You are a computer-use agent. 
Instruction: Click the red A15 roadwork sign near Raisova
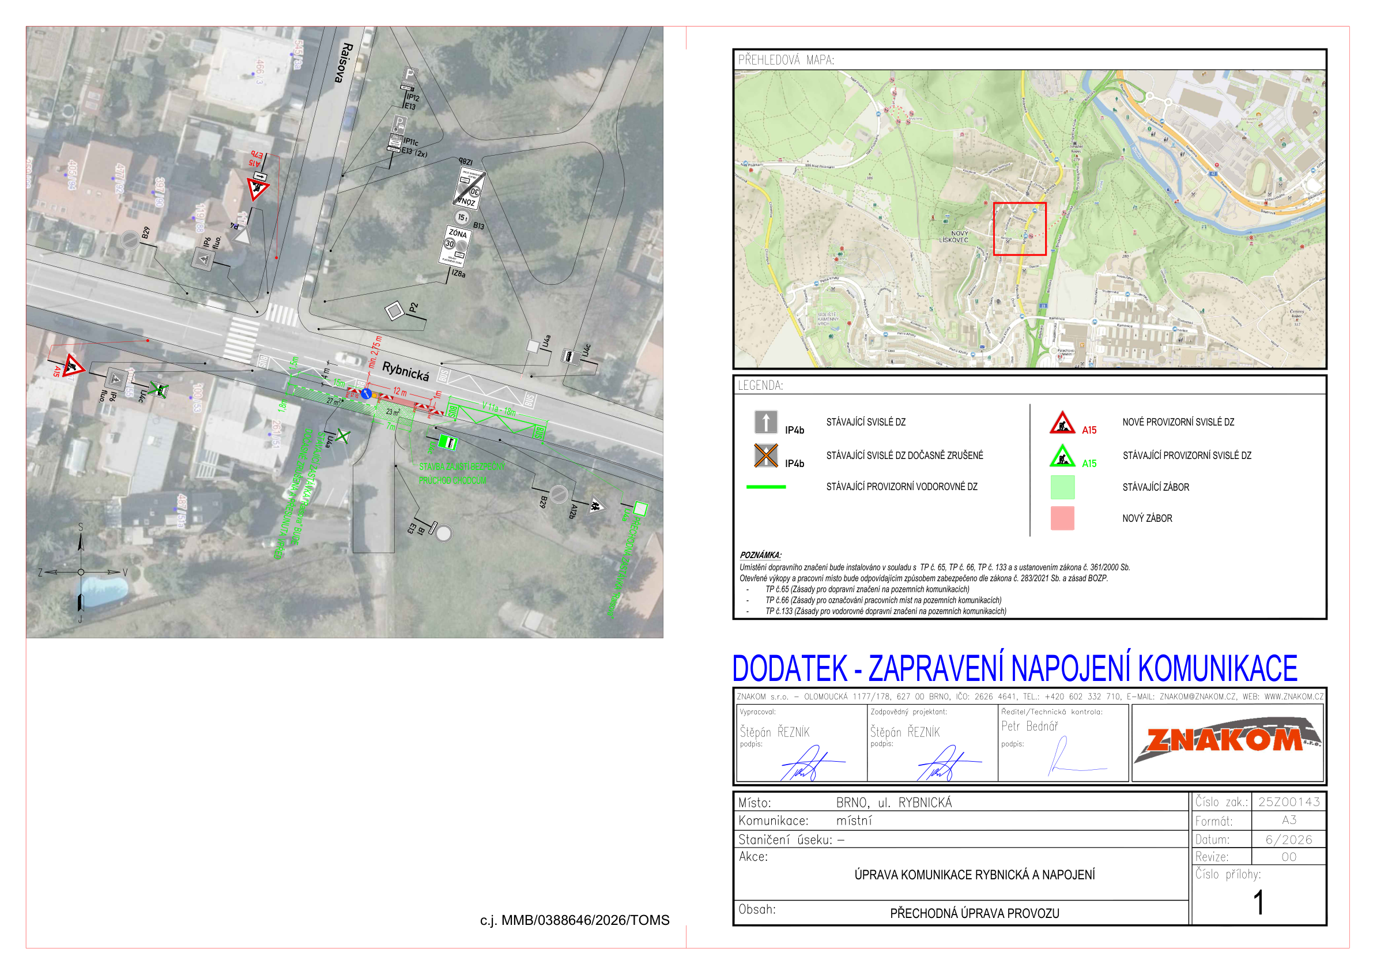pyautogui.click(x=257, y=189)
